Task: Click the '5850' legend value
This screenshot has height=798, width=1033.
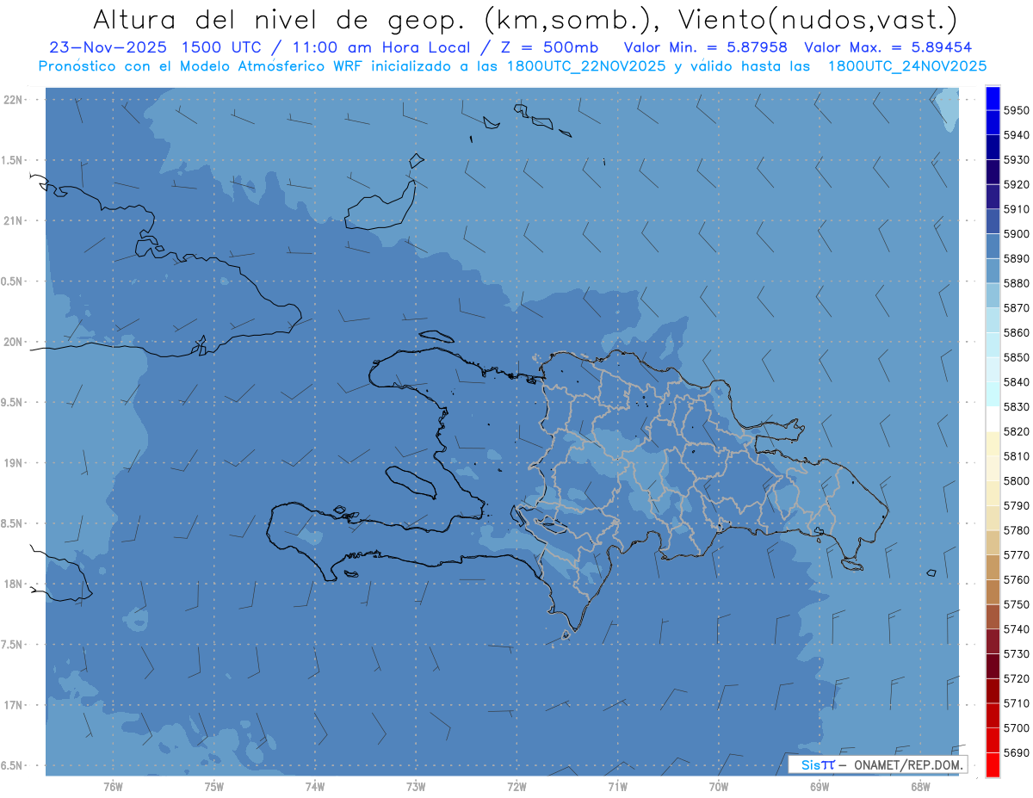Action: pos(1017,357)
